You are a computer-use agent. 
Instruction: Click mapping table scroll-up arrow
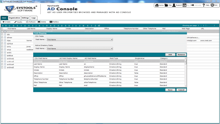(185, 58)
